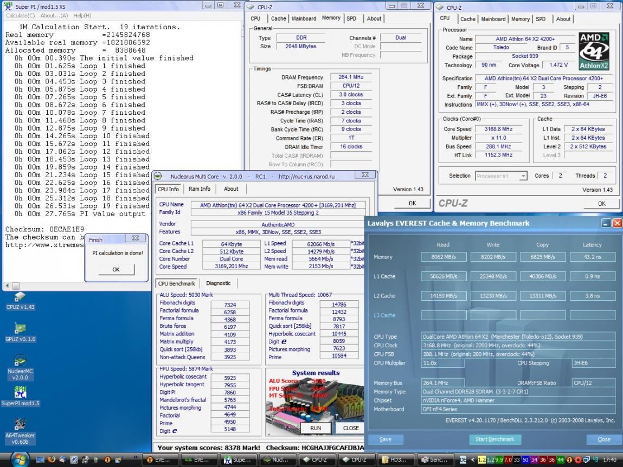623x467 pixels.
Task: Click the DE language indicator in the tray
Action: click(463, 460)
